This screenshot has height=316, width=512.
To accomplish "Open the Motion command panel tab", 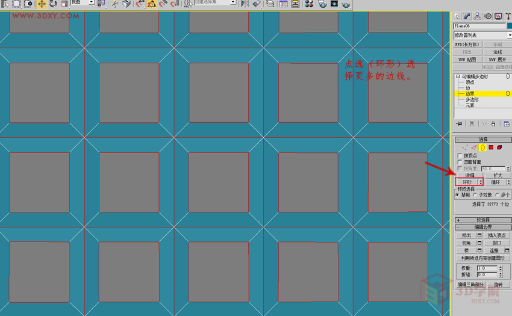I will pos(488,16).
